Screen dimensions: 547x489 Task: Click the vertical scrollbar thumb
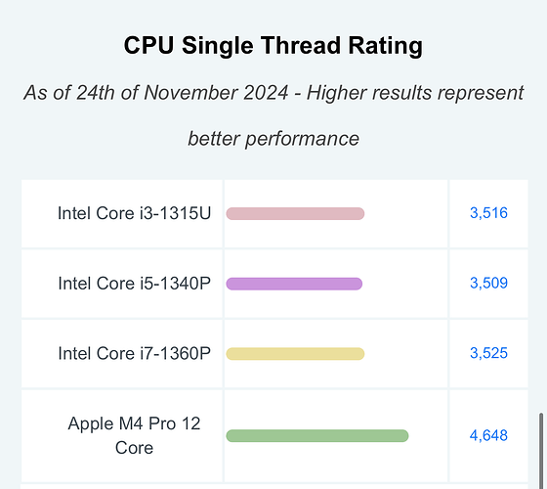tap(541, 451)
